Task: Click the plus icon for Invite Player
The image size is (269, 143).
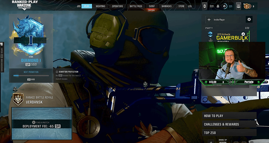Action: pos(209,20)
